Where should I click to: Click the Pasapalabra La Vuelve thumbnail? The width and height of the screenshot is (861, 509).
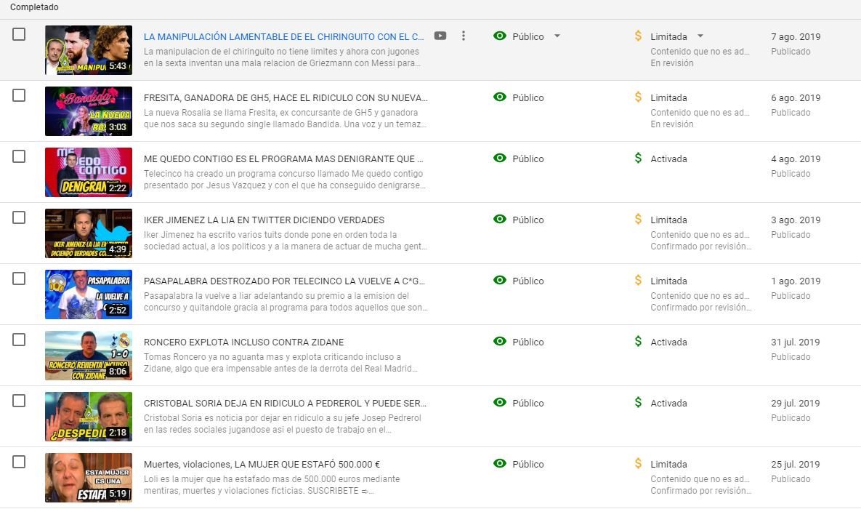pyautogui.click(x=89, y=294)
